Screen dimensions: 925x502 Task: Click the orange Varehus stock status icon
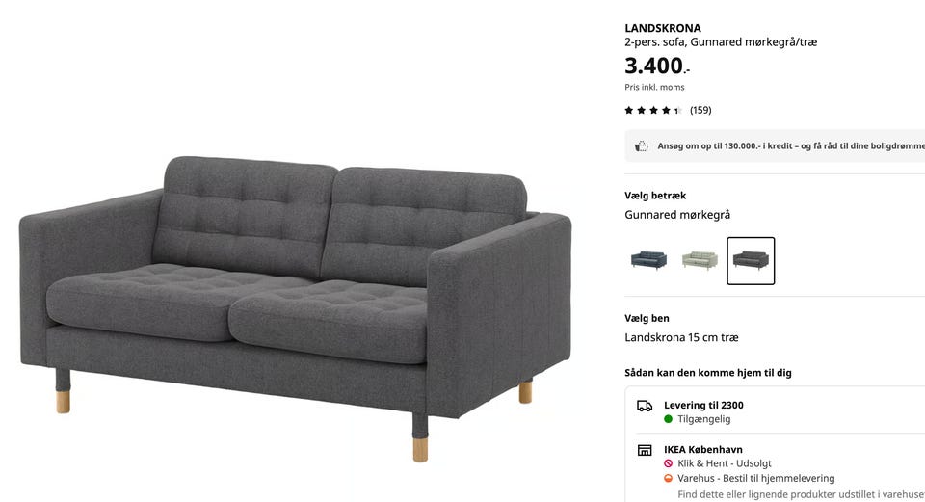click(x=669, y=479)
